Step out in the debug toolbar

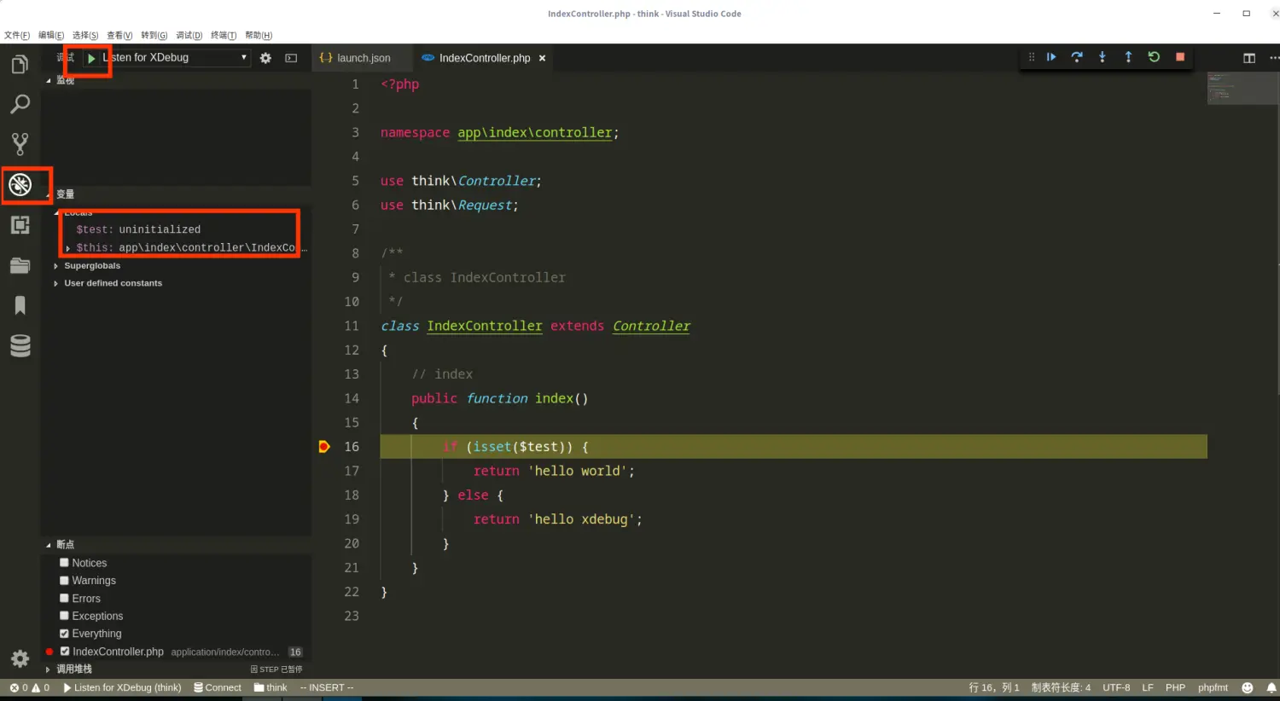1128,57
